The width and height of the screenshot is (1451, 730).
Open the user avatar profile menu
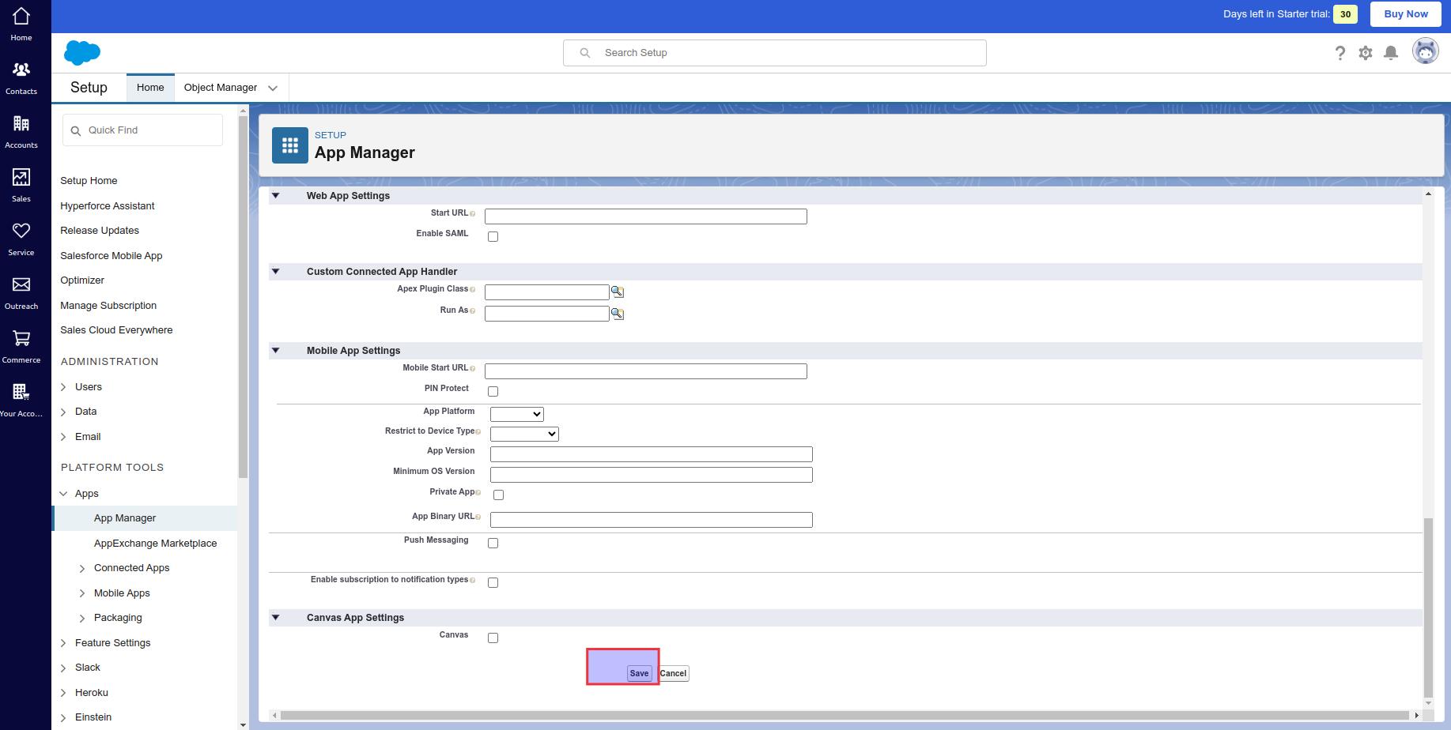[x=1426, y=51]
